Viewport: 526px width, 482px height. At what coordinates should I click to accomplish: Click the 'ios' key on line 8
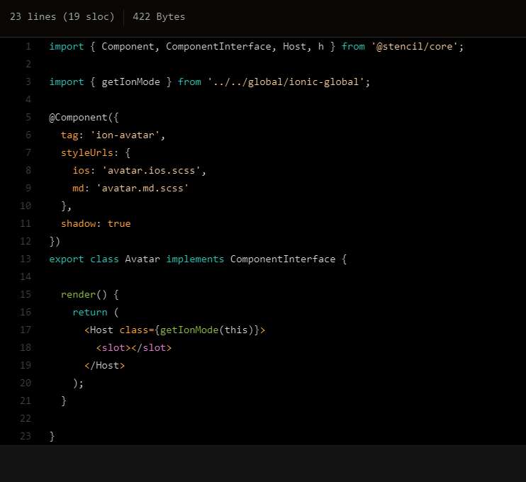82,170
